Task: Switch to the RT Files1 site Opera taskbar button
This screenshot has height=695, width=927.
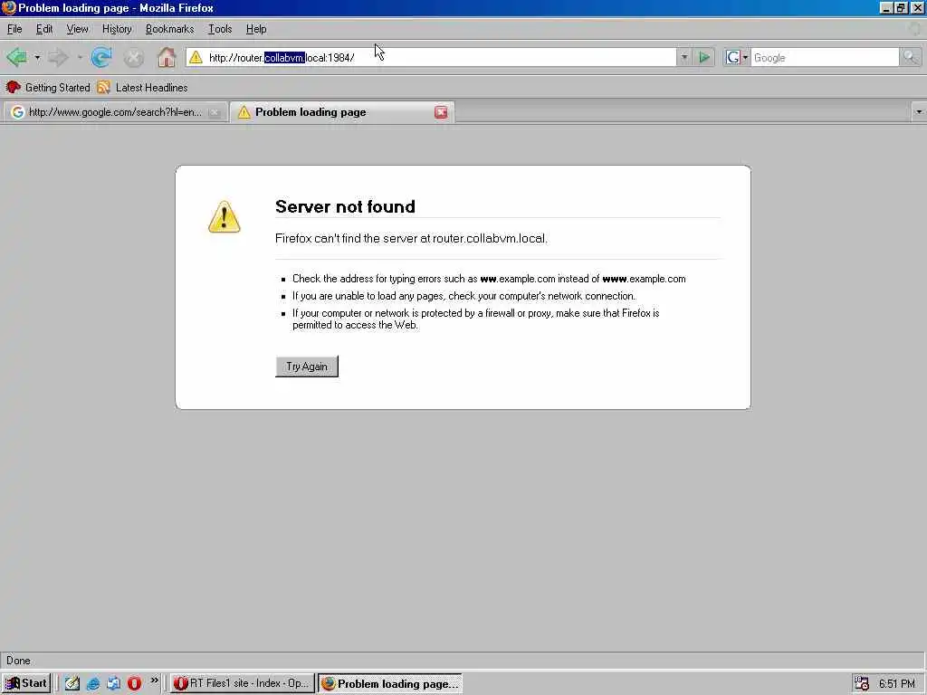Action: tap(243, 683)
